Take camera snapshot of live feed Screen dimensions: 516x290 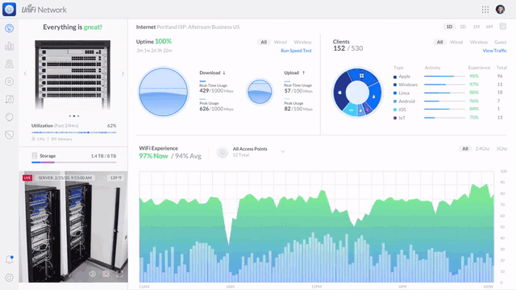[106, 274]
